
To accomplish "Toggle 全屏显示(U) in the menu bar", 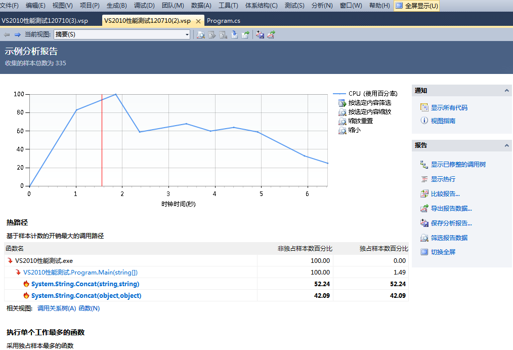I will coord(416,6).
